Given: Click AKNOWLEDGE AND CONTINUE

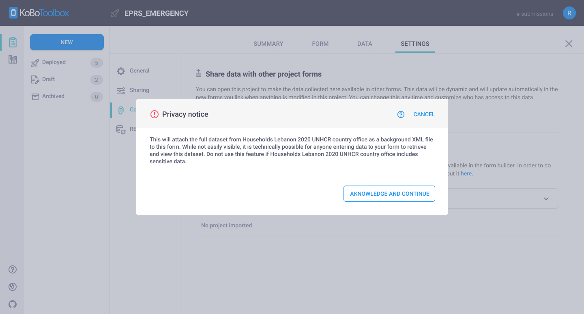Looking at the screenshot, I should tap(389, 194).
